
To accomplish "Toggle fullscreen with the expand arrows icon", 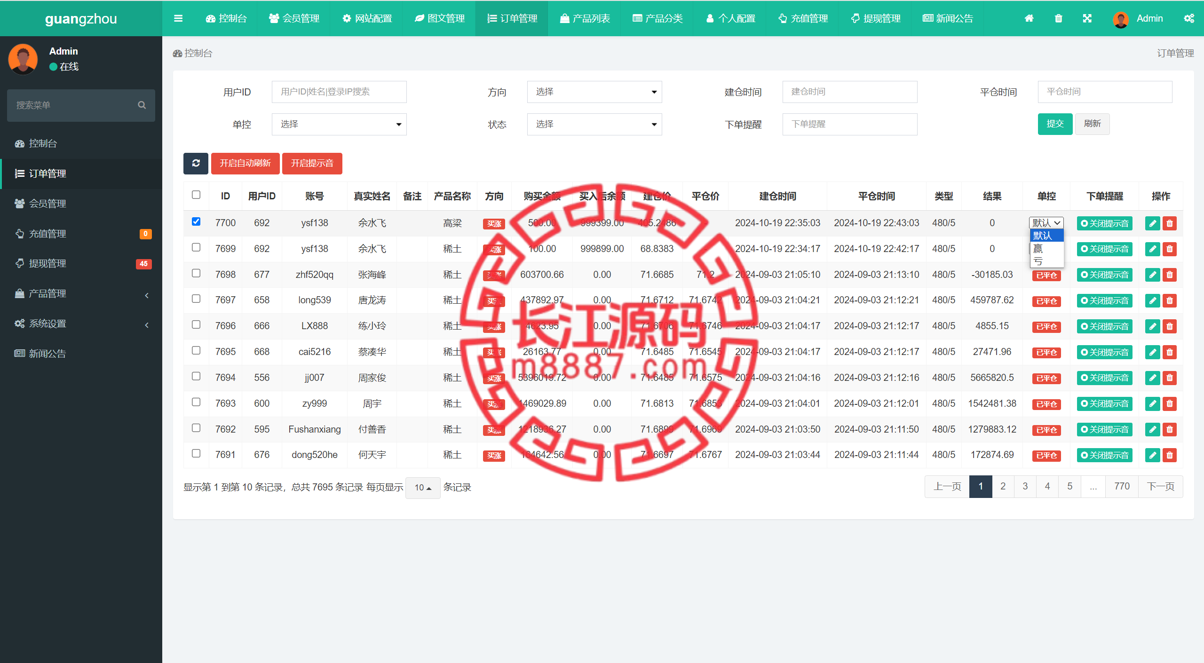I will (1087, 18).
